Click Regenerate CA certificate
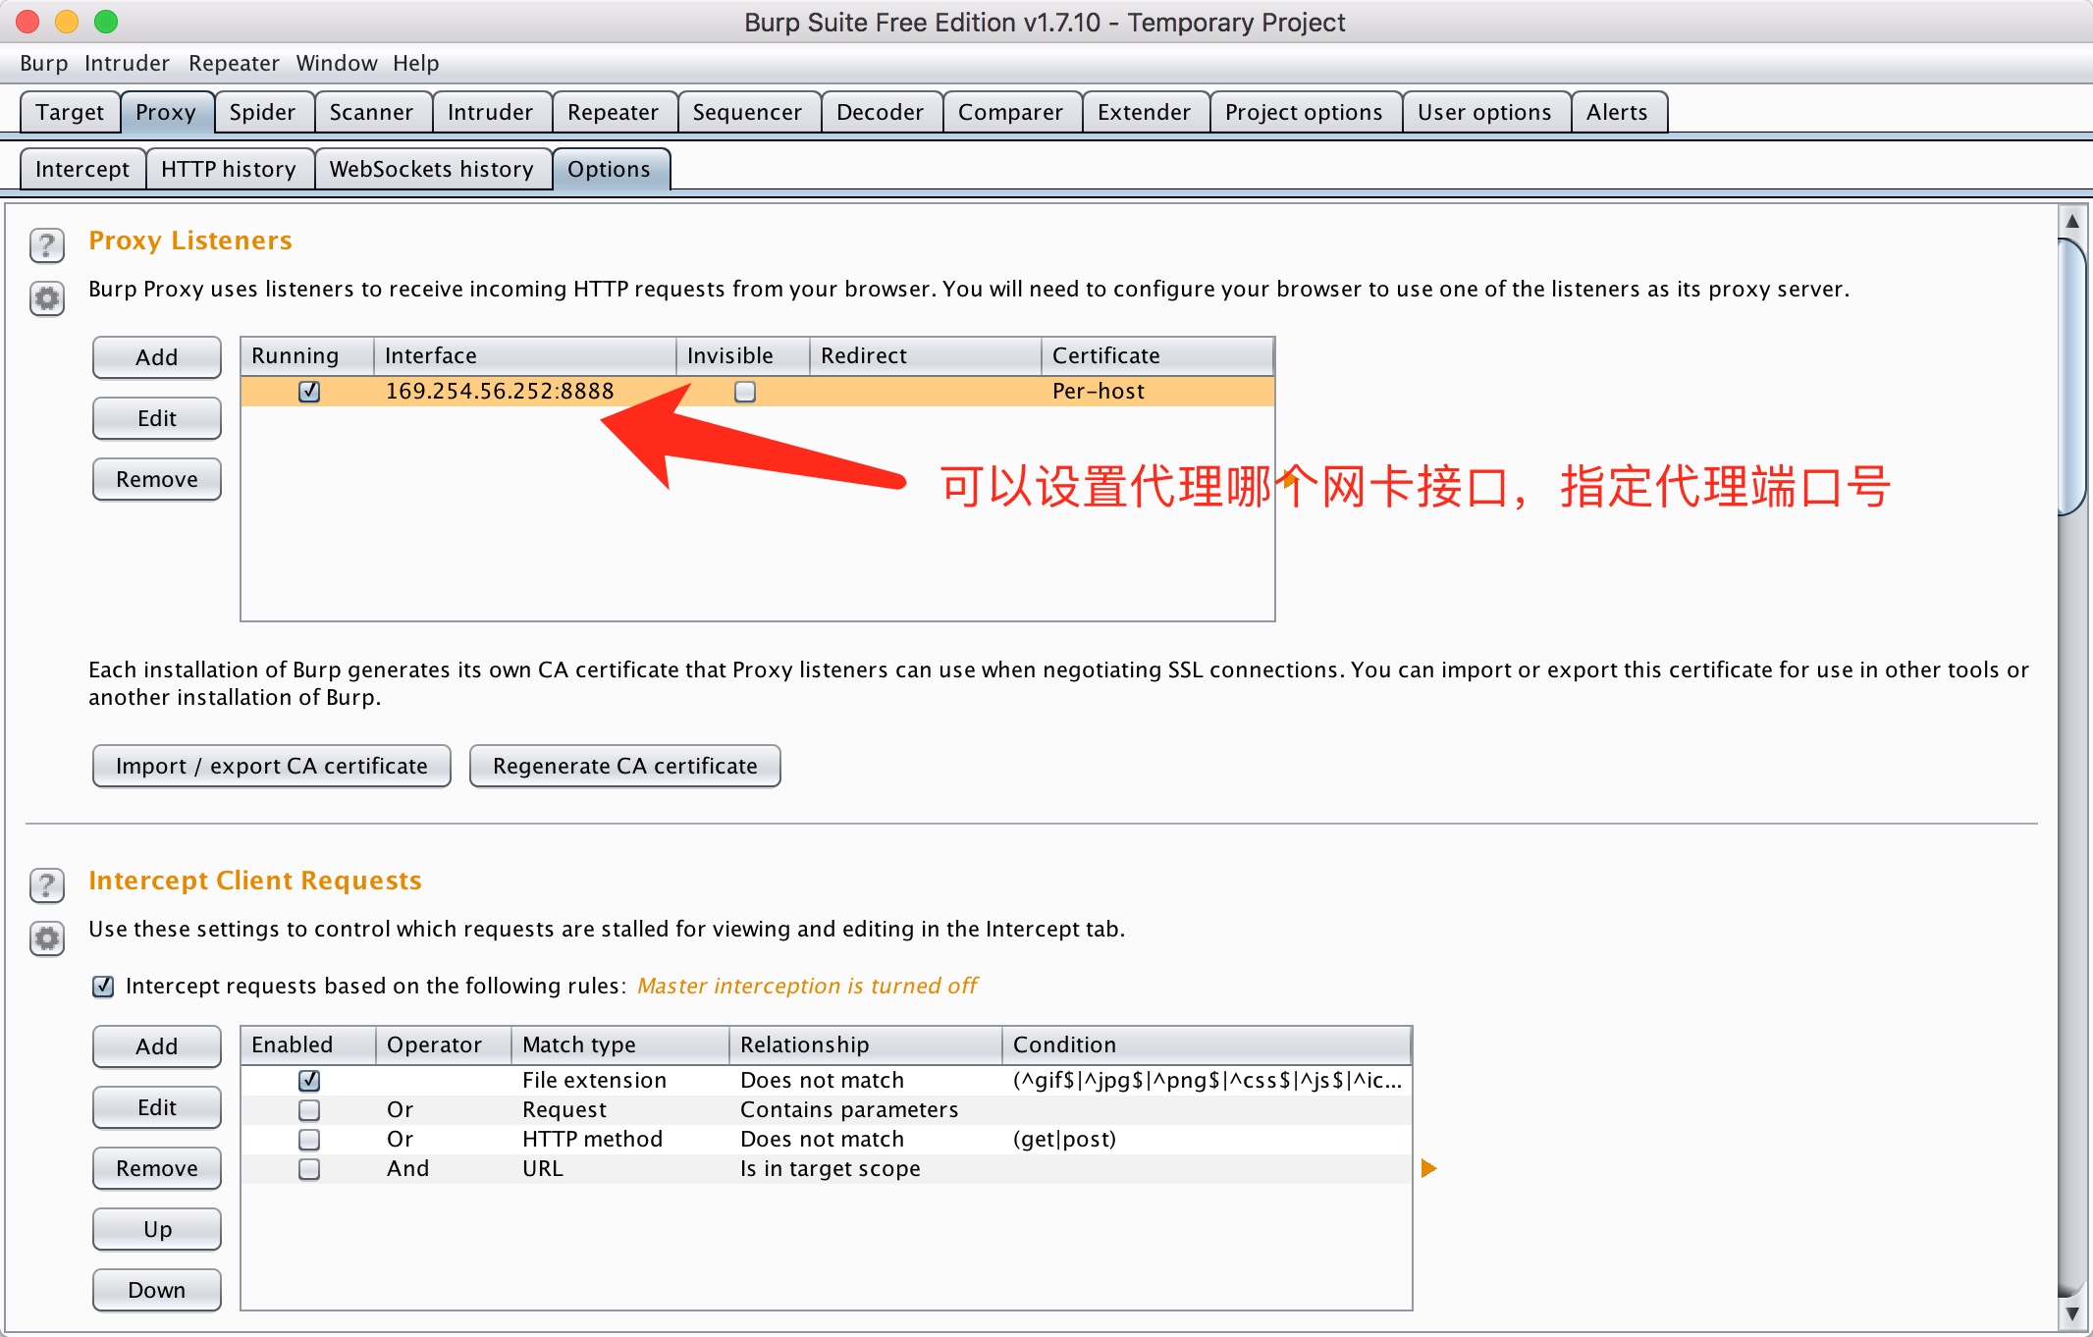The height and width of the screenshot is (1337, 2093). coord(625,766)
